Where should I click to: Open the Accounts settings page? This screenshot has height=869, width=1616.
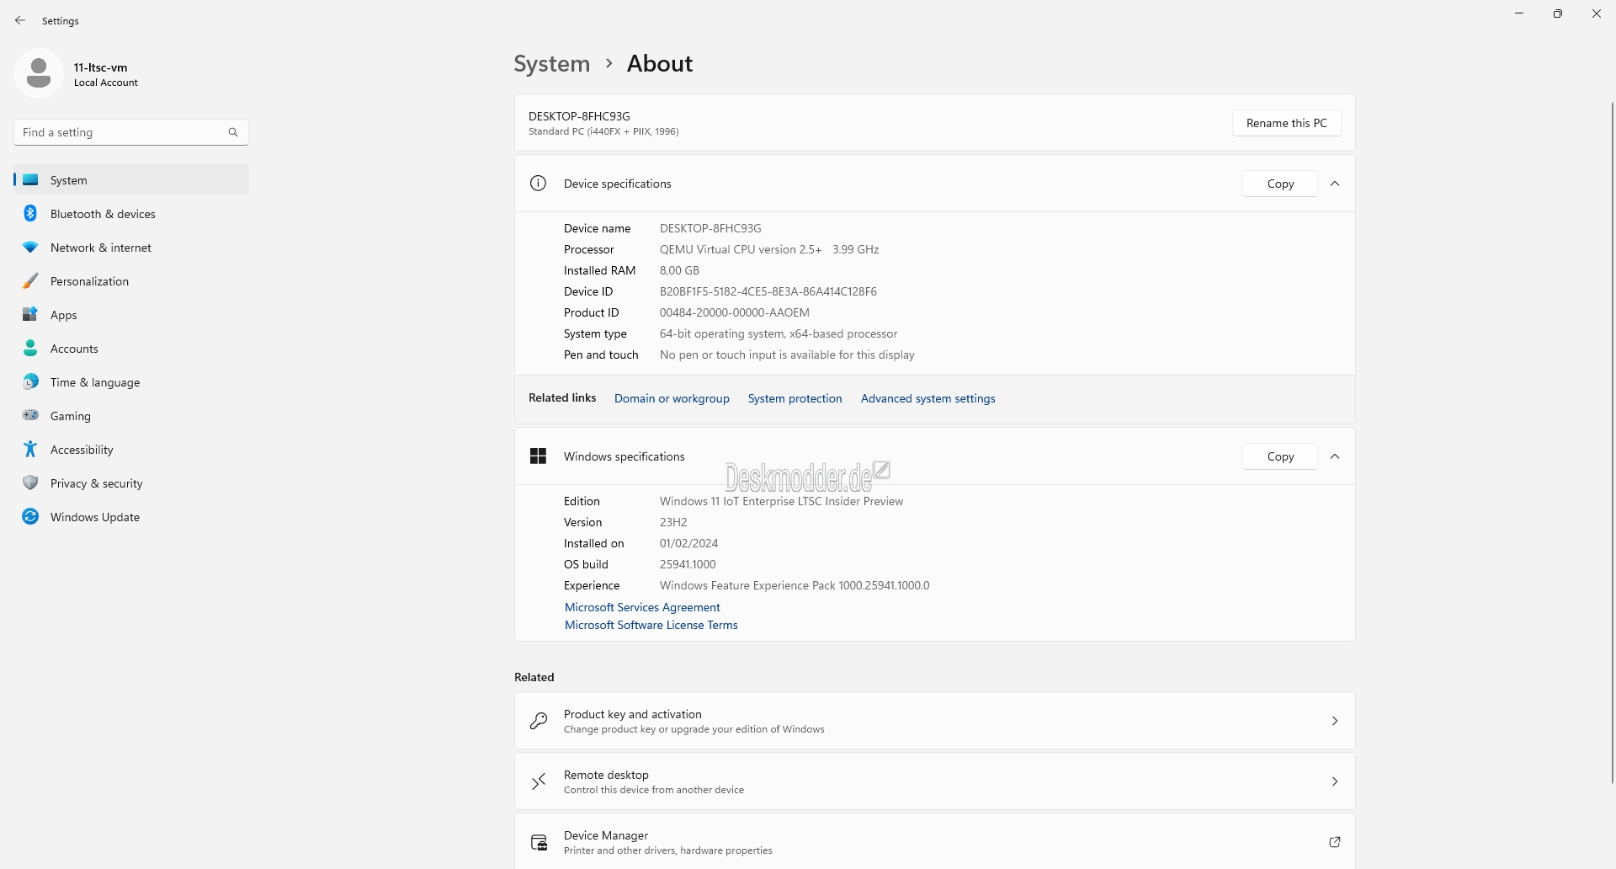[x=131, y=349]
